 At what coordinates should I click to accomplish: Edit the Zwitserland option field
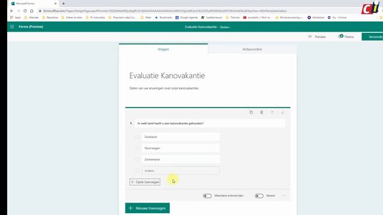pos(181,159)
